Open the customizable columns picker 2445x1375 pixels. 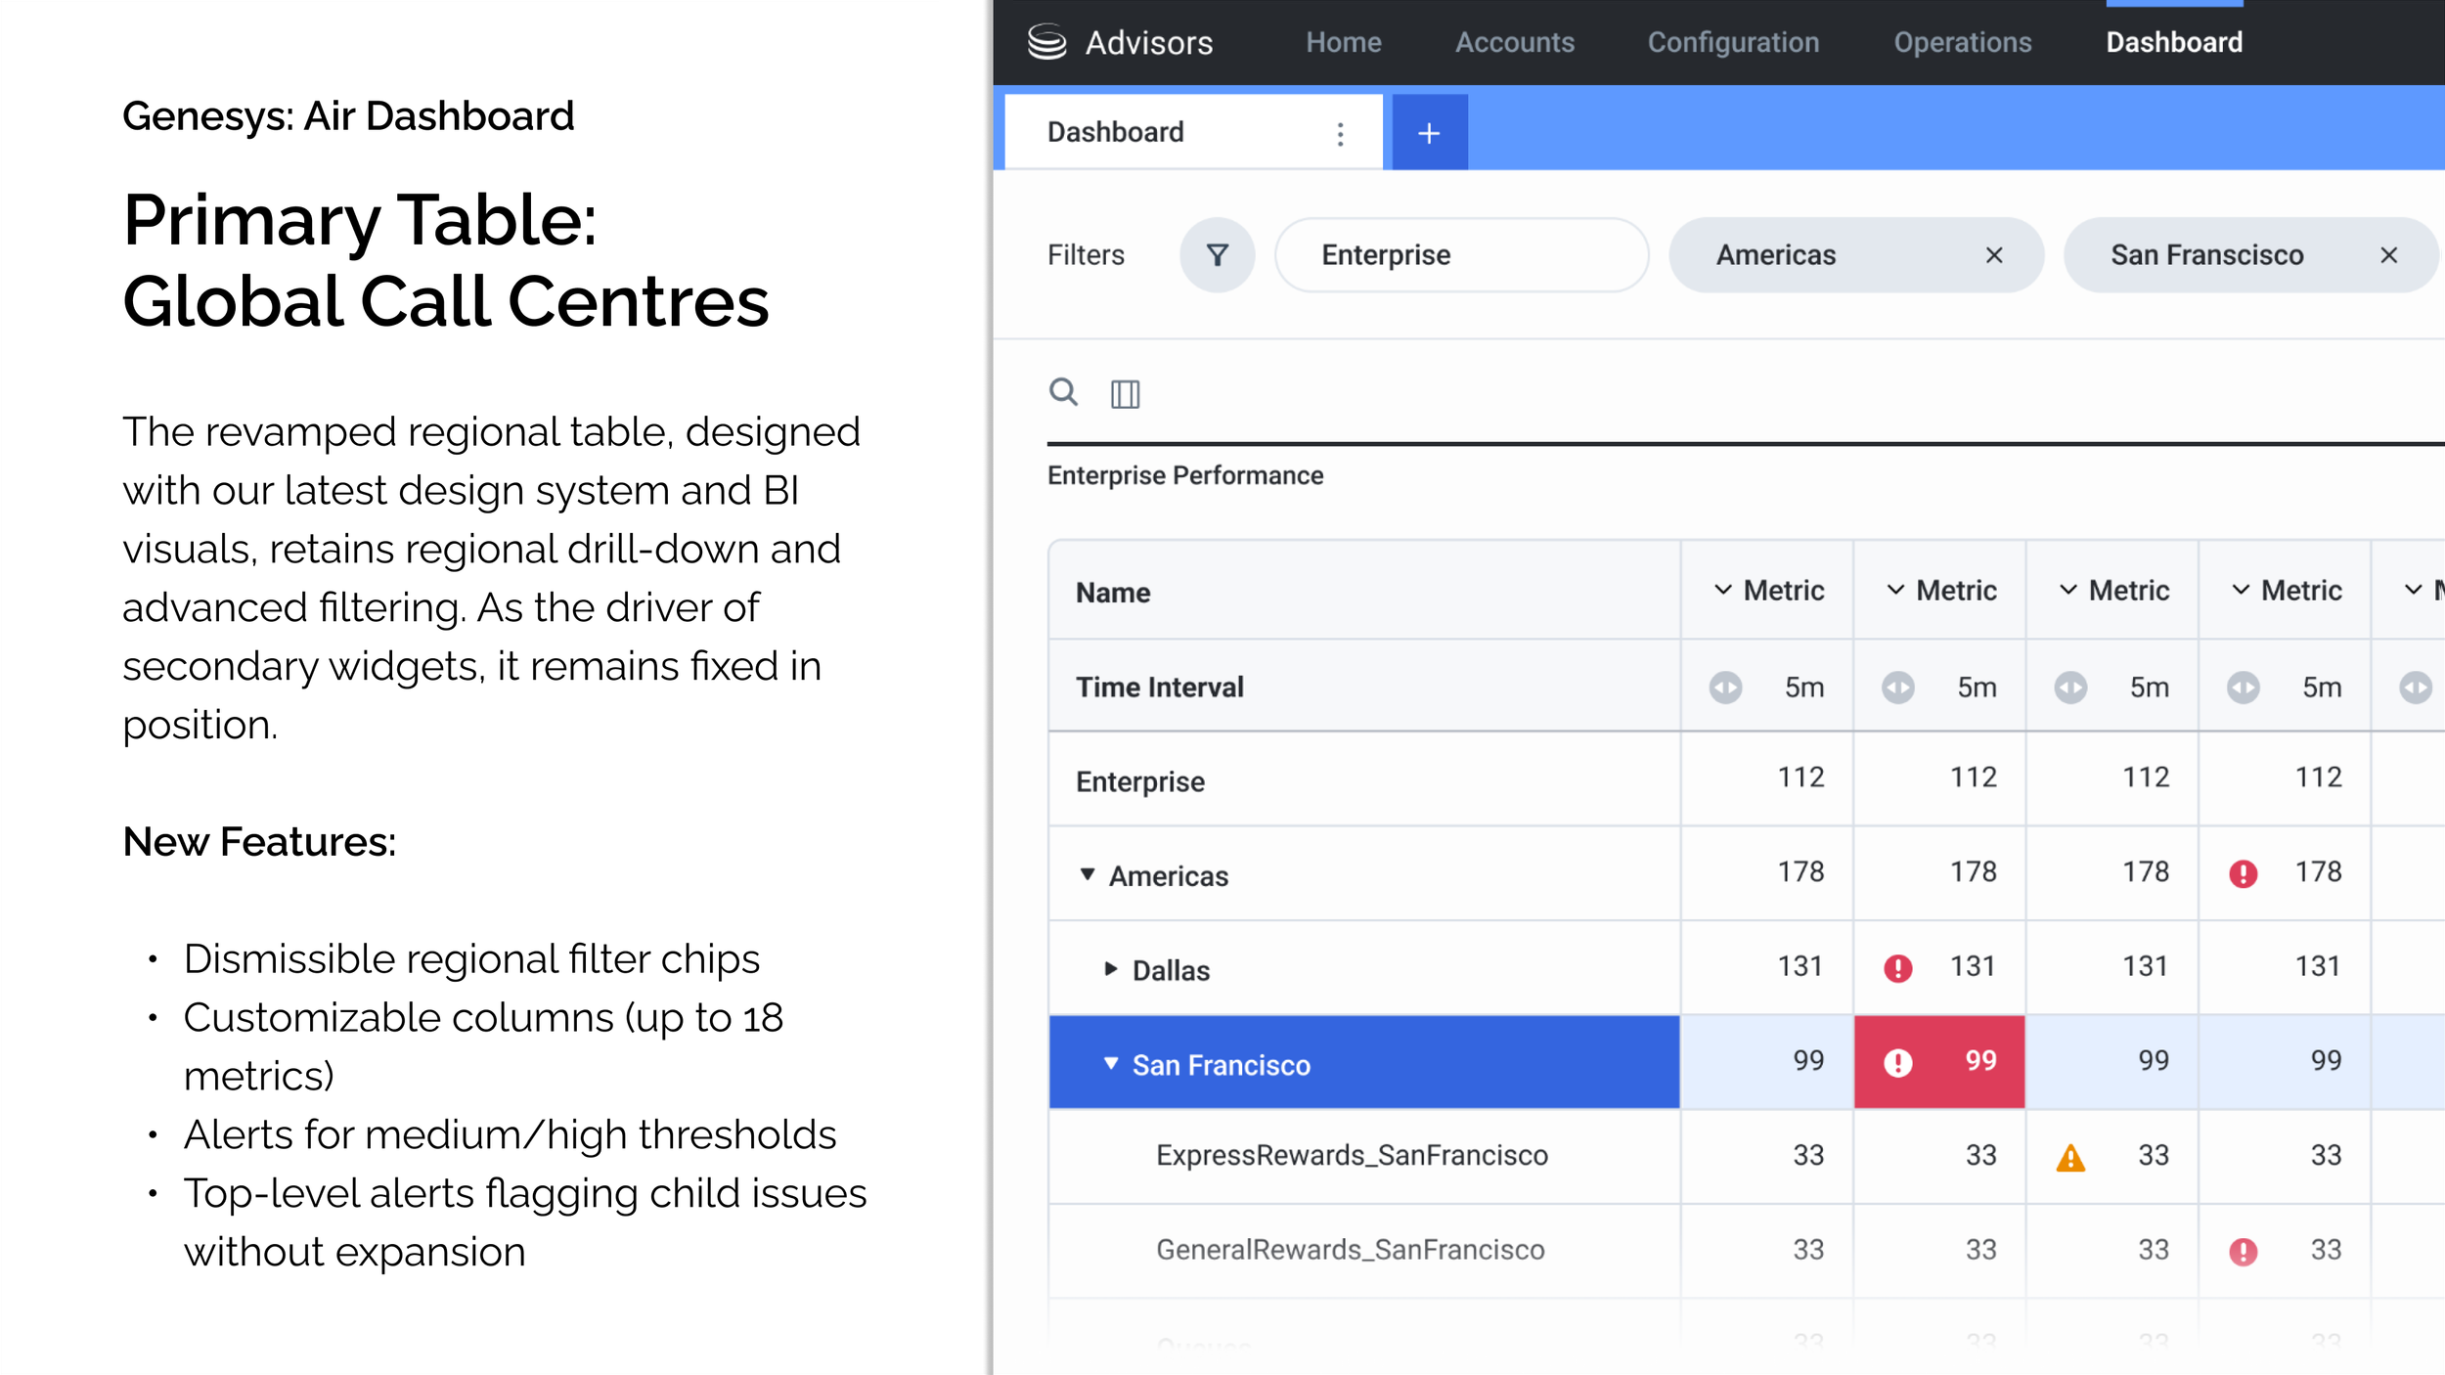(x=1125, y=394)
